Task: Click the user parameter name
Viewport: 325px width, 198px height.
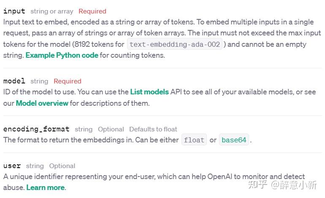Action: [x=12, y=166]
